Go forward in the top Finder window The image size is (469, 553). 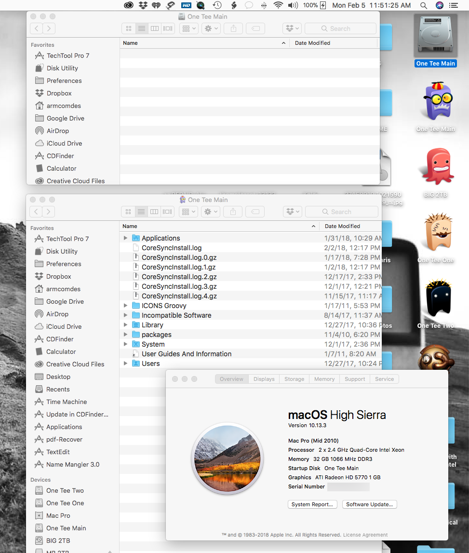coord(49,28)
